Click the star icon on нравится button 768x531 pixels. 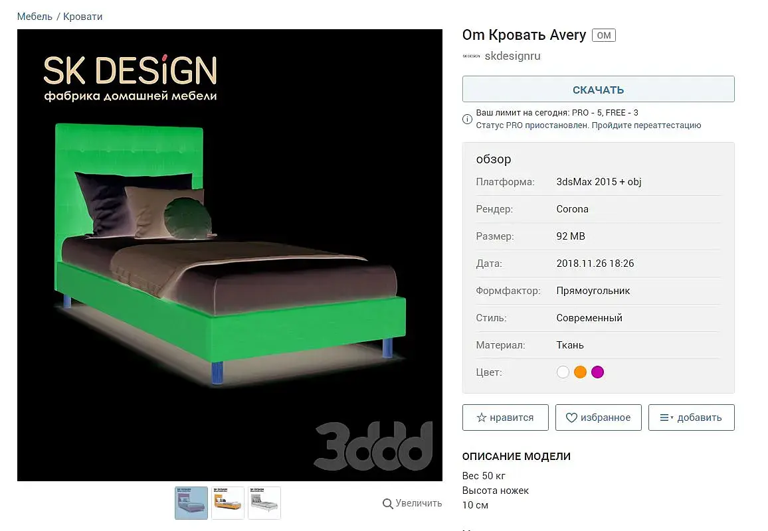tap(482, 417)
